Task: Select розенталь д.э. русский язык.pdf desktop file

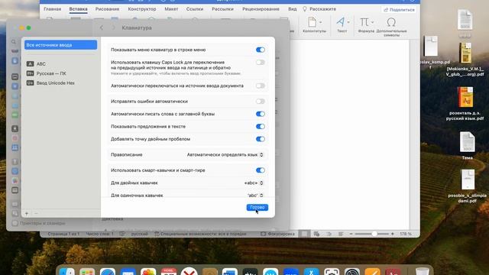Action: pyautogui.click(x=465, y=104)
